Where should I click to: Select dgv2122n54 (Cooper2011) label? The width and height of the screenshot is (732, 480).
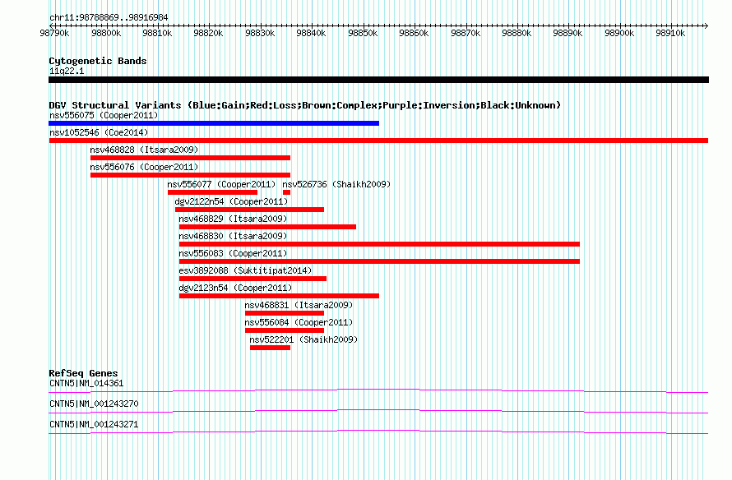click(x=231, y=201)
